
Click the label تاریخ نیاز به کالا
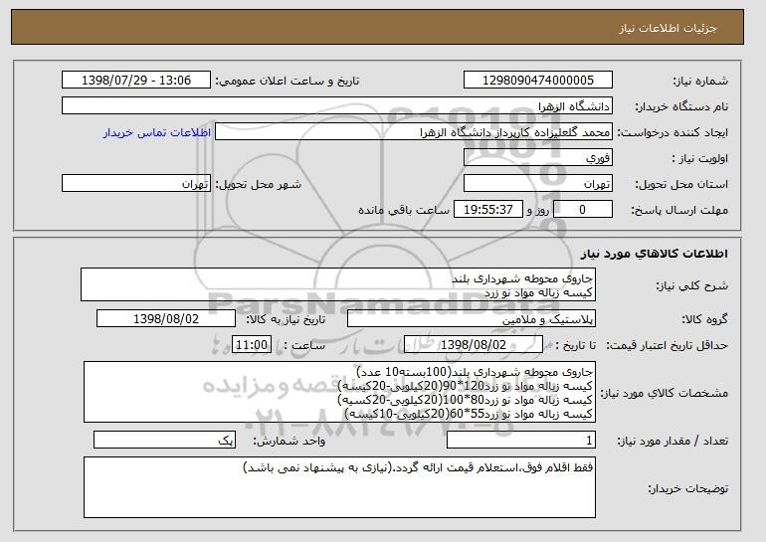tap(286, 319)
